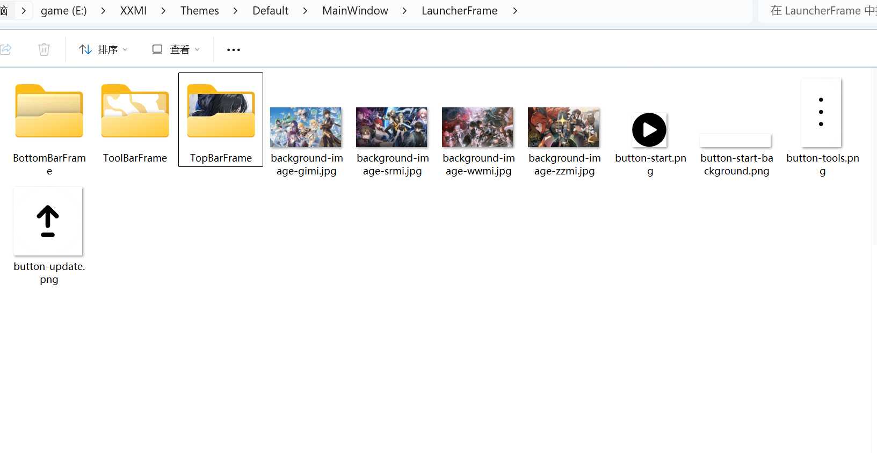Go to Themes in breadcrumb path
Image resolution: width=877 pixels, height=453 pixels.
[x=199, y=11]
